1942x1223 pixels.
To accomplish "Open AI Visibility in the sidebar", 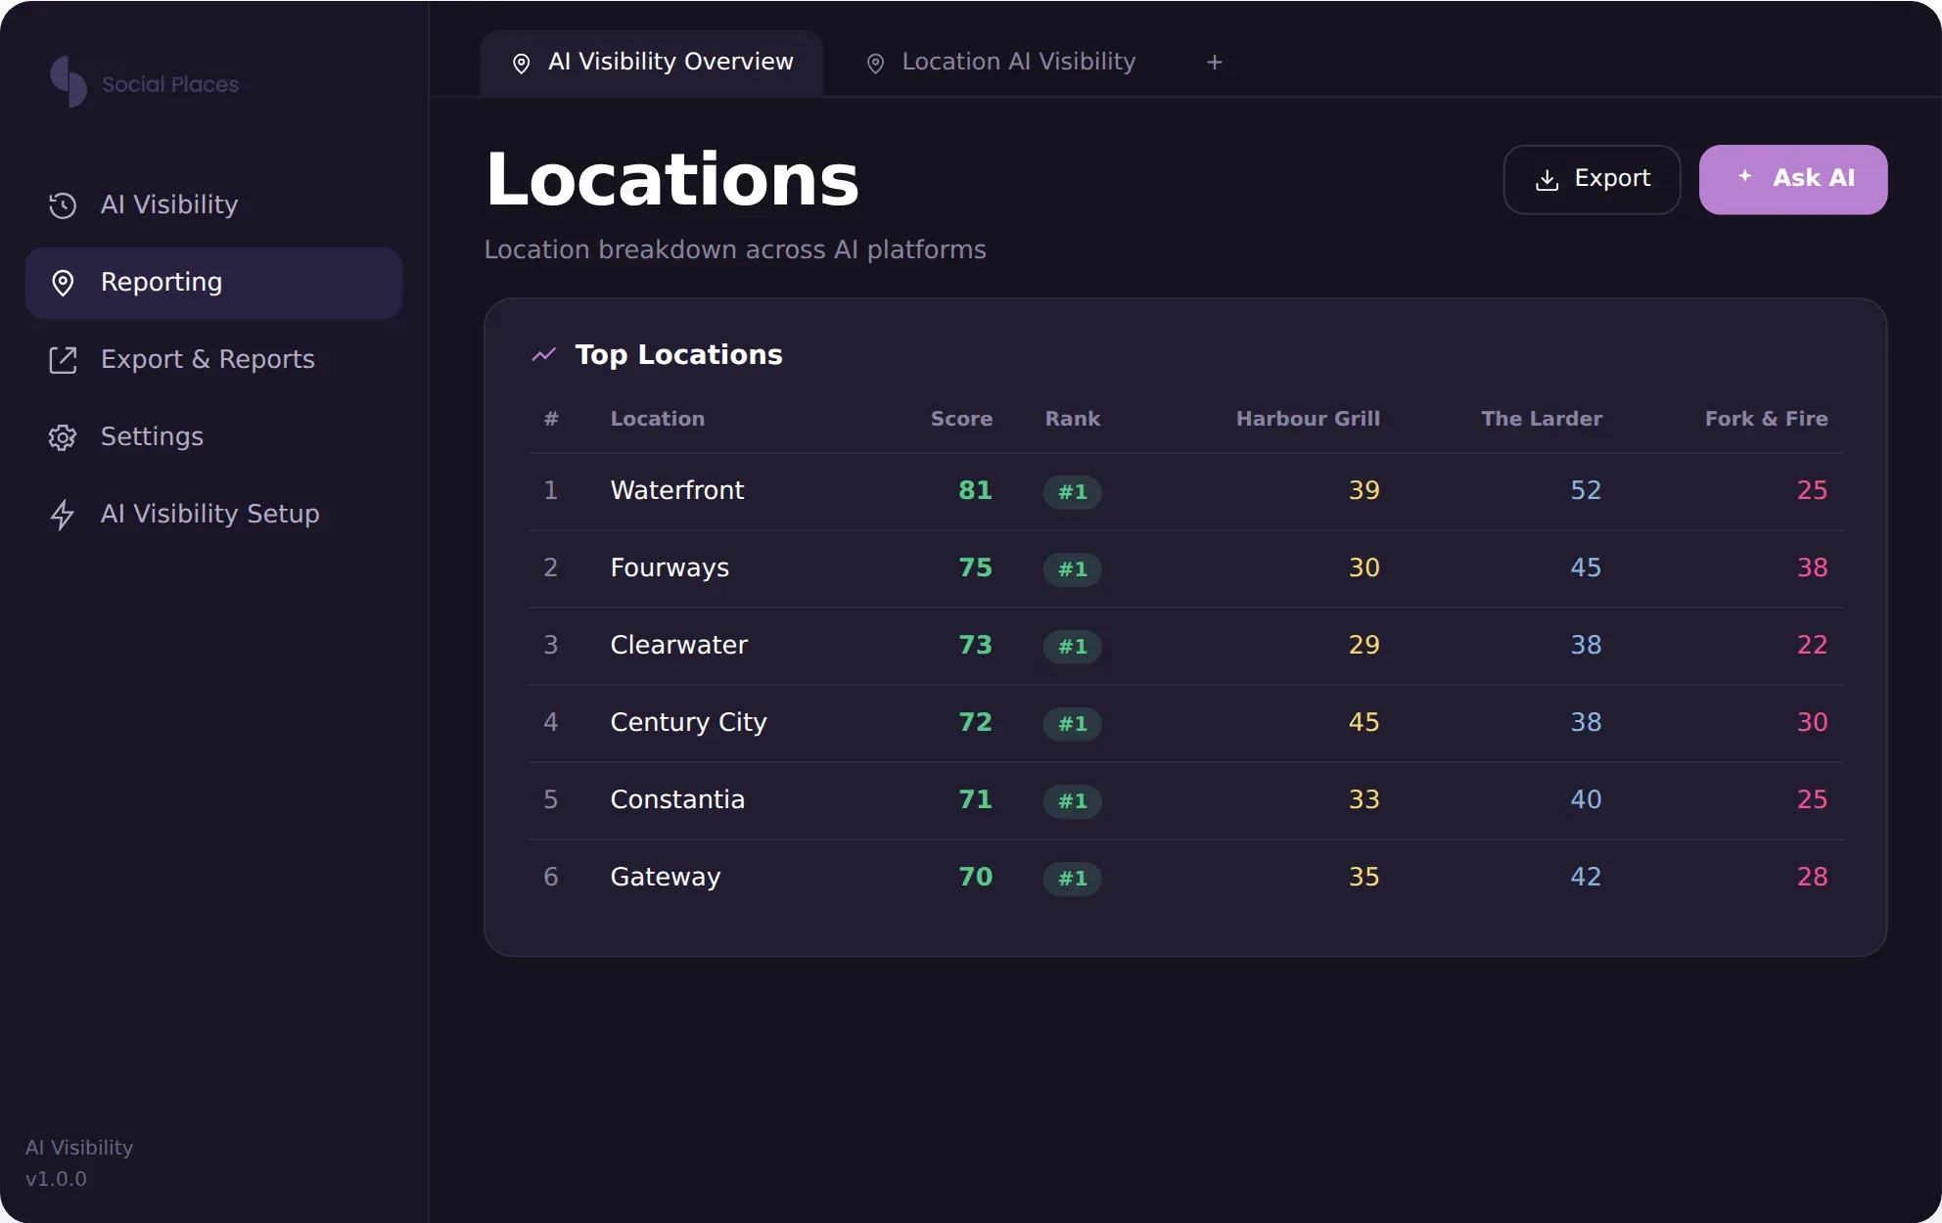I will [x=213, y=204].
